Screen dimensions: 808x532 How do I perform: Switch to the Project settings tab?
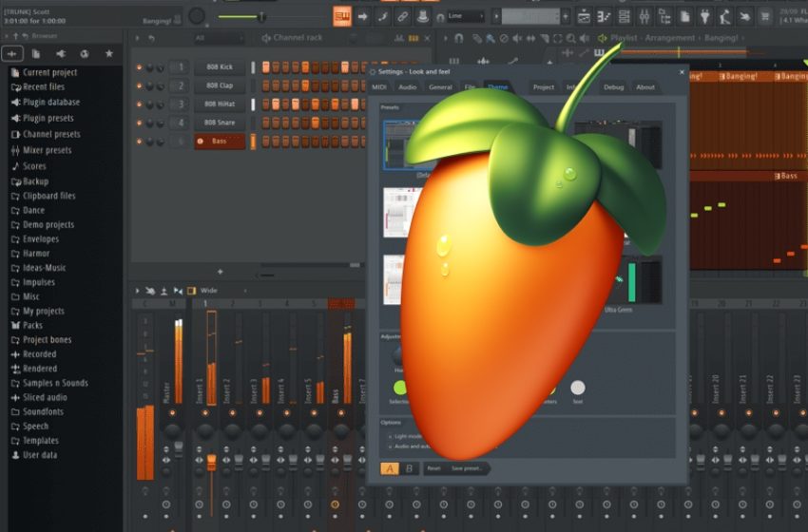click(544, 87)
